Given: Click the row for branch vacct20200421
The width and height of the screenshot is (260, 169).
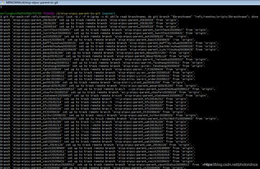Looking at the screenshot, I should (98, 161).
